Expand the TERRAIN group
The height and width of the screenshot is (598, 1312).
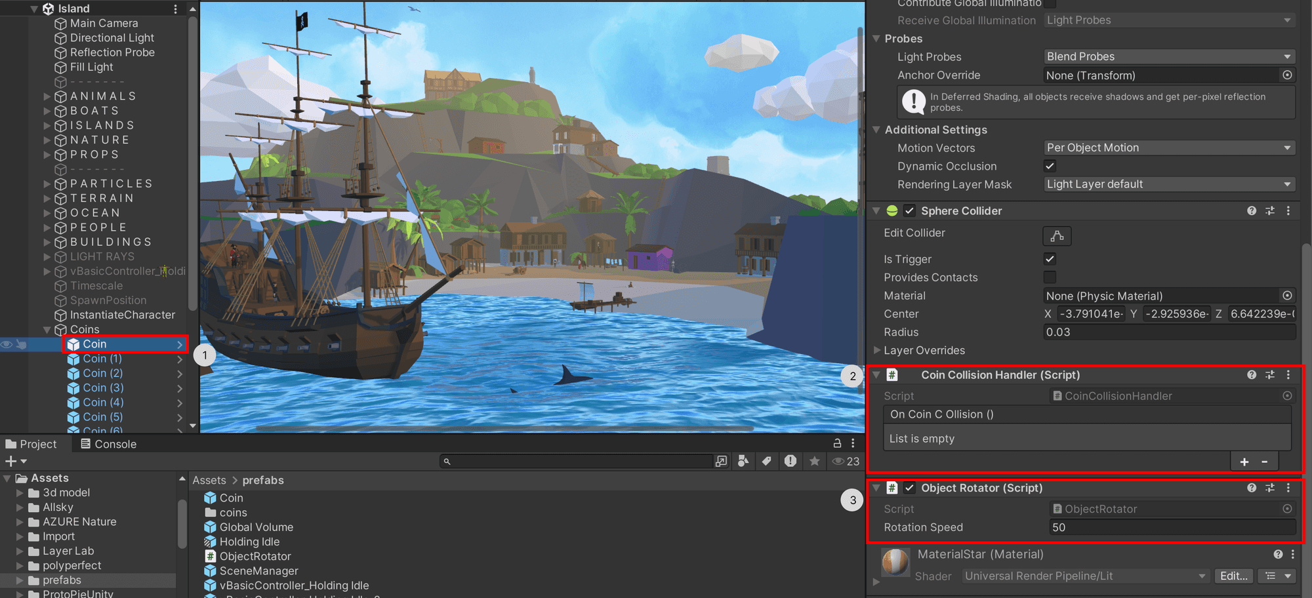(x=47, y=198)
